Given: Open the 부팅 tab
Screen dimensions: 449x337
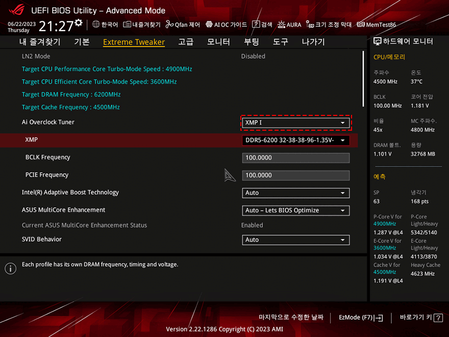Looking at the screenshot, I should pos(252,42).
